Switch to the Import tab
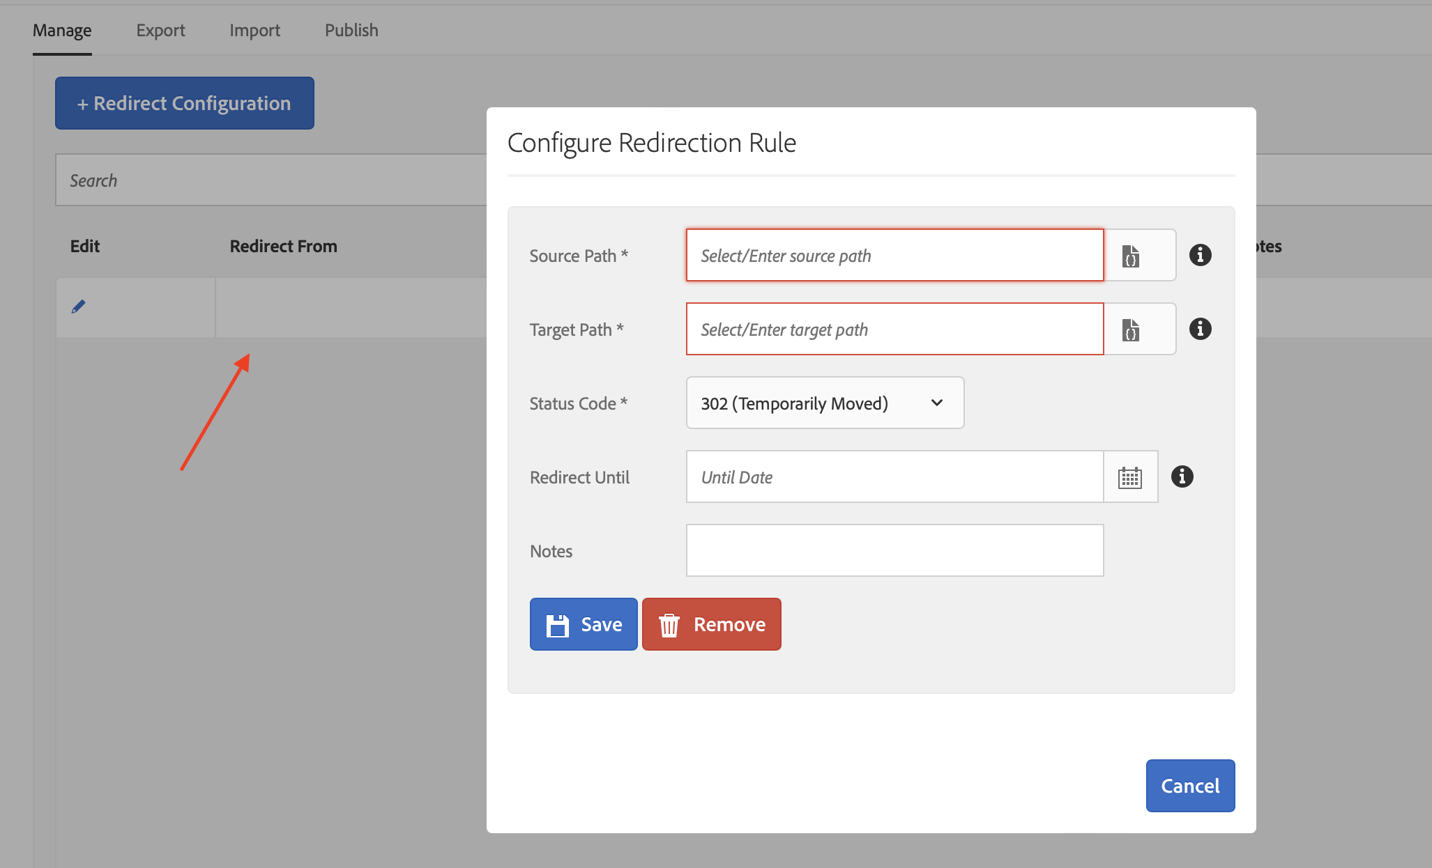 (255, 30)
